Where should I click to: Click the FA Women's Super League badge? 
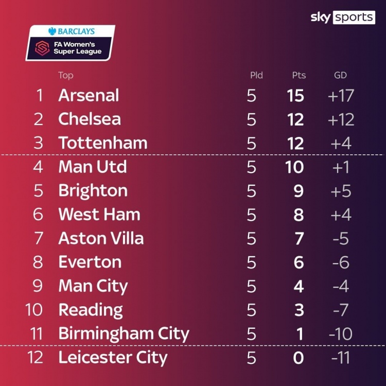(70, 43)
